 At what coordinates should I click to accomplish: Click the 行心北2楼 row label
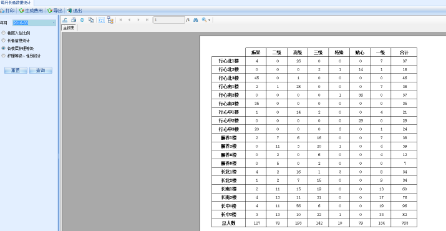point(229,69)
